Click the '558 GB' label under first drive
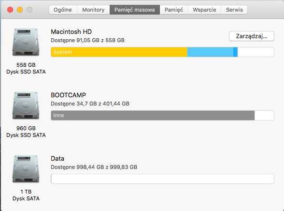 [26, 65]
